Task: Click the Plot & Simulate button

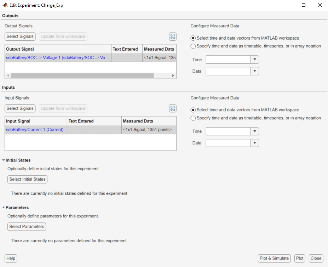Action: (274, 258)
